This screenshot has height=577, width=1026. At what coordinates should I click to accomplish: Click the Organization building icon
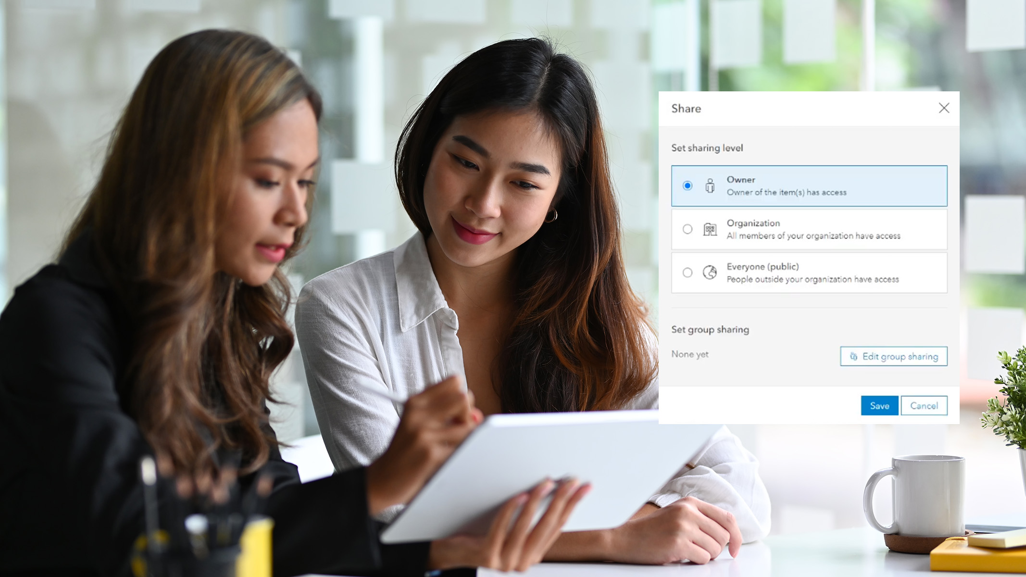click(x=710, y=229)
